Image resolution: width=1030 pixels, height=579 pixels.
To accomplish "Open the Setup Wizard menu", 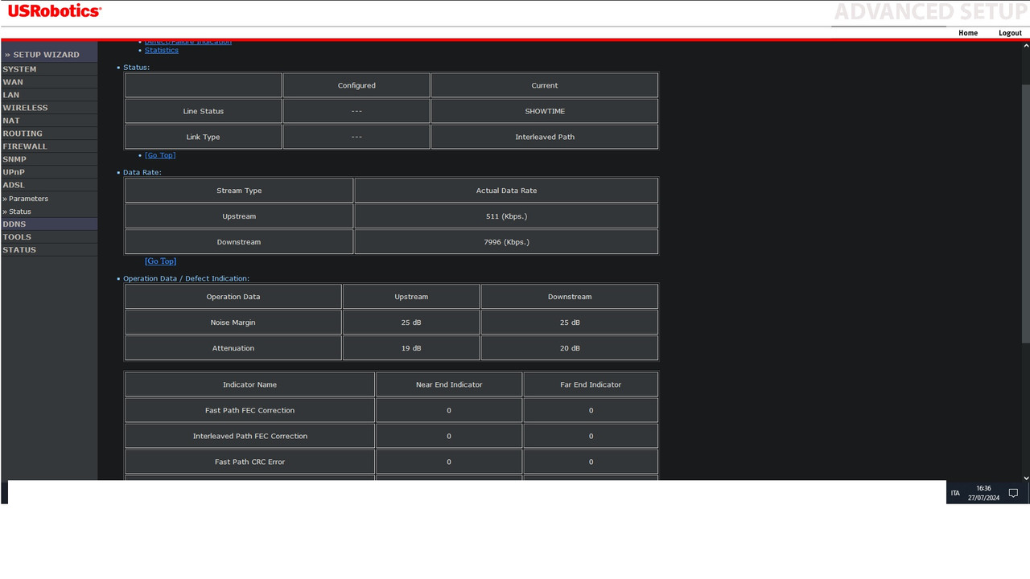I will [x=42, y=55].
